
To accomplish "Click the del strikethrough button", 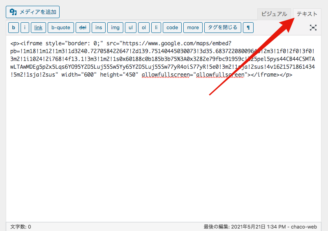I will click(x=83, y=28).
